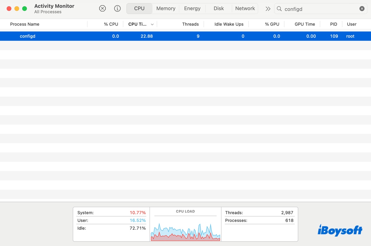Close the Activity Monitor window

click(x=9, y=9)
